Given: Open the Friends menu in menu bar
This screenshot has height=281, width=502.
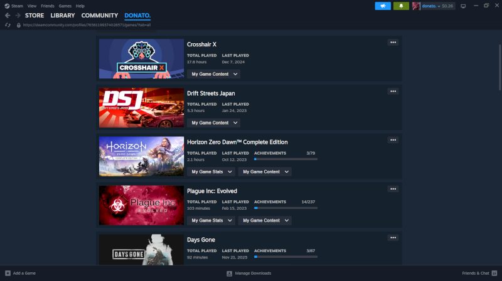Looking at the screenshot, I should click(x=48, y=6).
